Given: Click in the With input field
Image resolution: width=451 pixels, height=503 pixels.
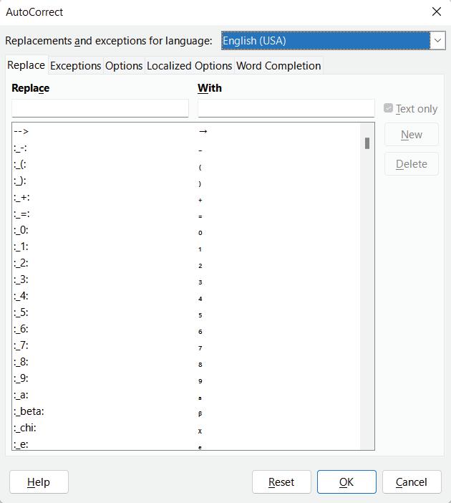Looking at the screenshot, I should point(286,108).
